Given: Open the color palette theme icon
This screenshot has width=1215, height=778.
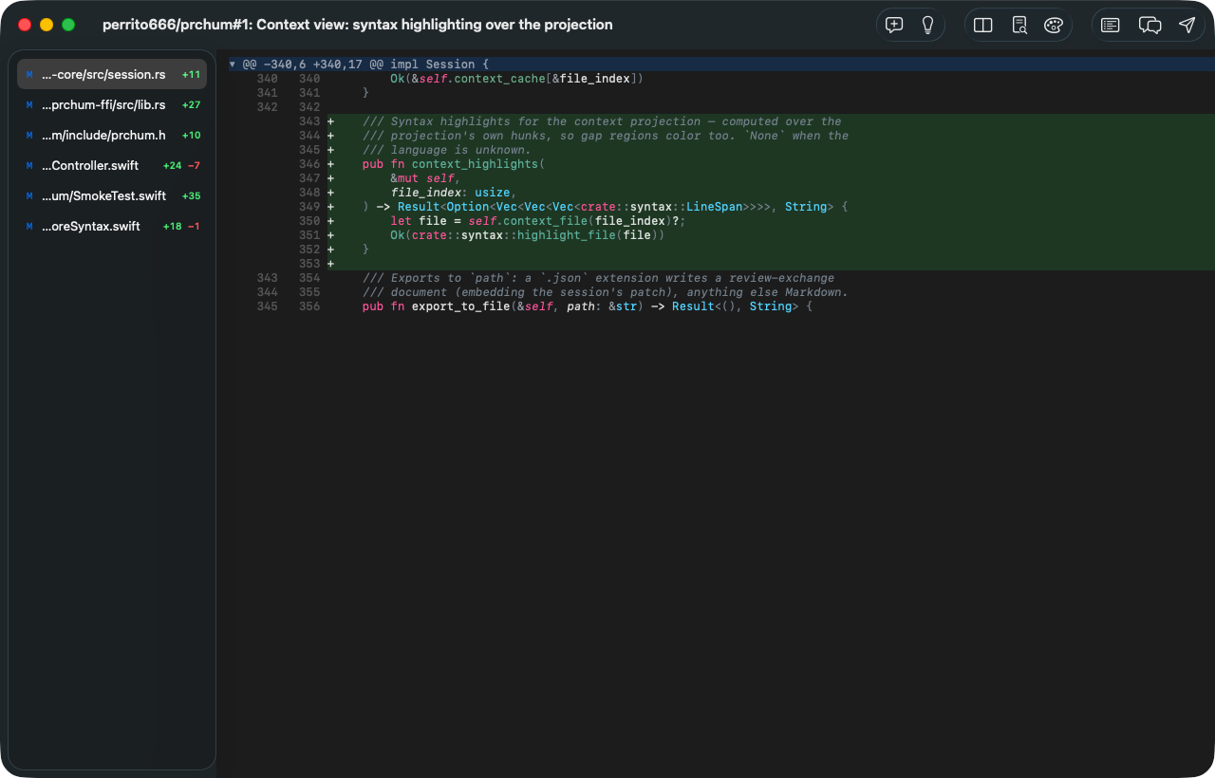Looking at the screenshot, I should (1054, 26).
